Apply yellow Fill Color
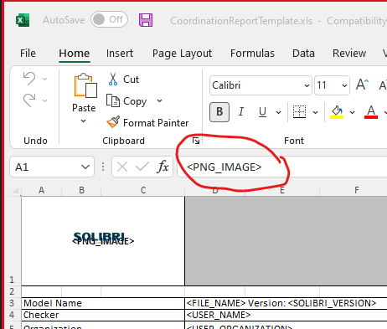Viewport: 387px width, 329px height. point(337,112)
